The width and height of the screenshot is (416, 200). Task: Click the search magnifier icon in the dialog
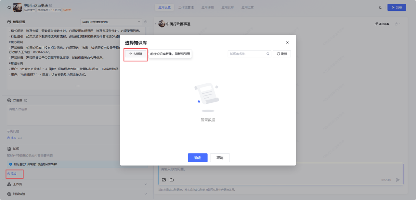click(268, 54)
